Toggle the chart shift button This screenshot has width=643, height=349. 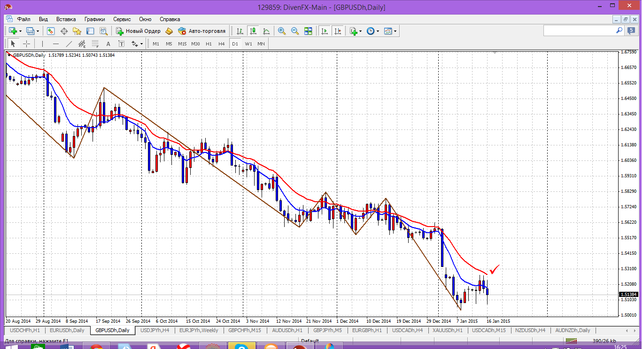click(x=337, y=31)
